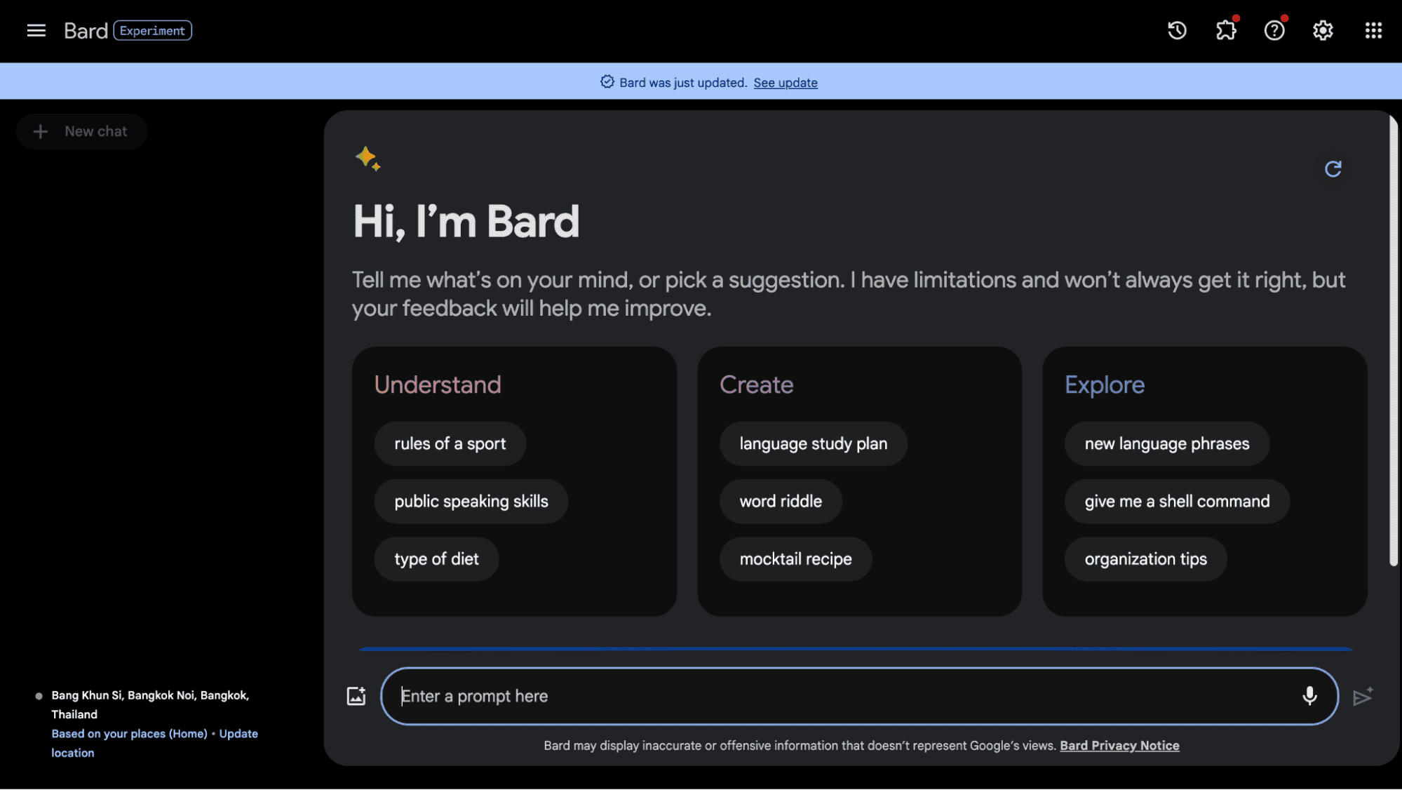1402x790 pixels.
Task: Open the chat history panel
Action: [1177, 30]
